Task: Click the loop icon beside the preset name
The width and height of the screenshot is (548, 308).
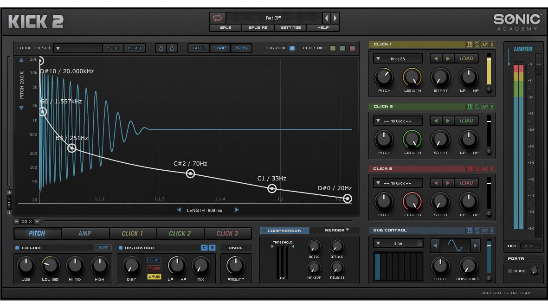Action: click(x=217, y=18)
